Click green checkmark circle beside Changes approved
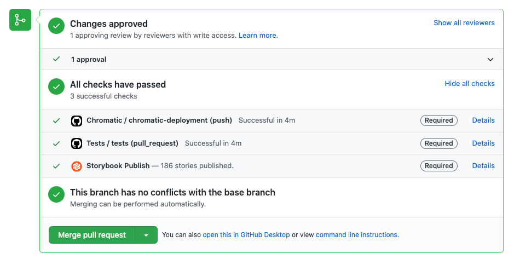The image size is (514, 259). coord(56,26)
